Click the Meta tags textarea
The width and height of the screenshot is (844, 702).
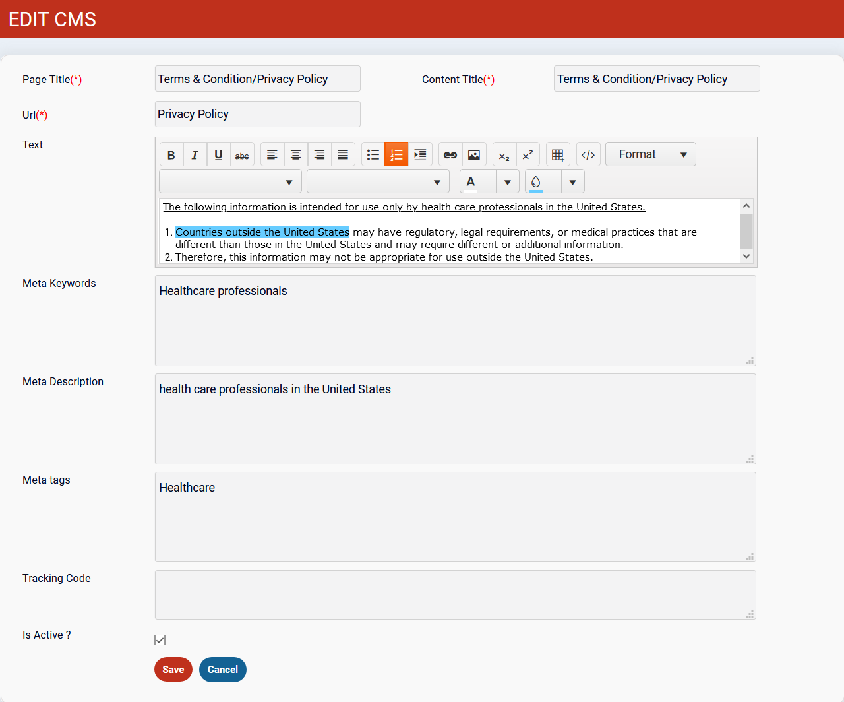(x=456, y=517)
